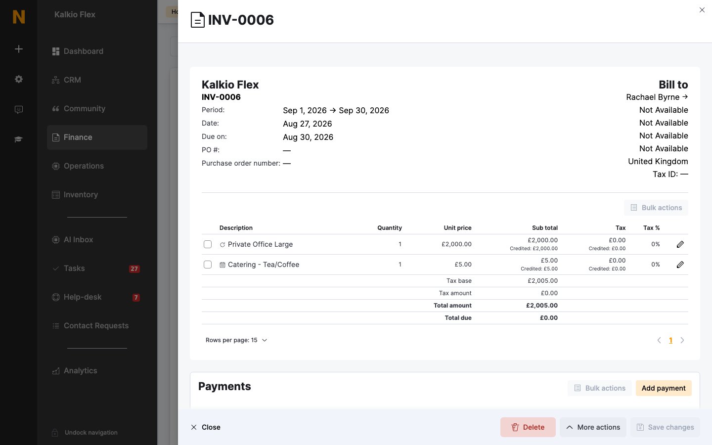712x445 pixels.
Task: Edit the Catering - Tea/Coffee line pencil icon
Action: (680, 265)
